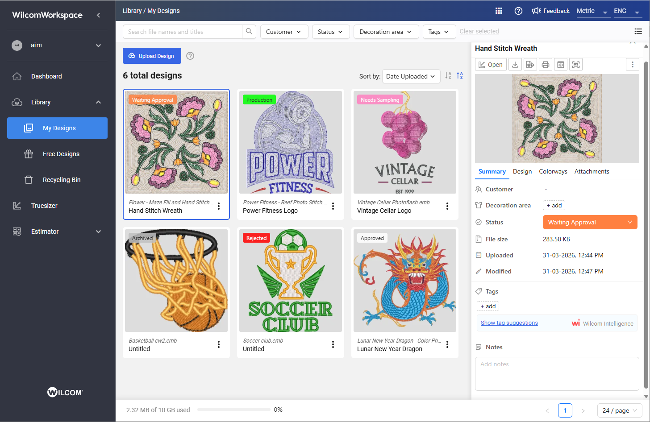Open the Waiting Approval status dropdown
Image resolution: width=650 pixels, height=422 pixels.
click(x=590, y=222)
